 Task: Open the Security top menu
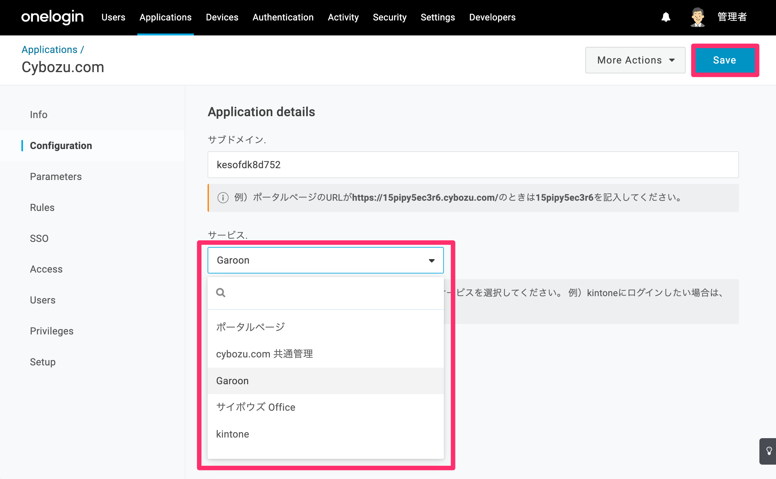[390, 17]
